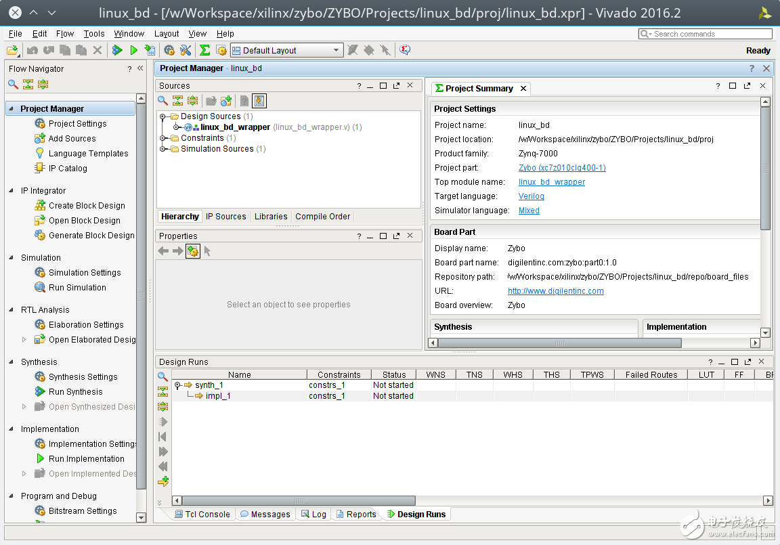
Task: Click Run Implementation in Flow Navigator
Action: tap(86, 459)
